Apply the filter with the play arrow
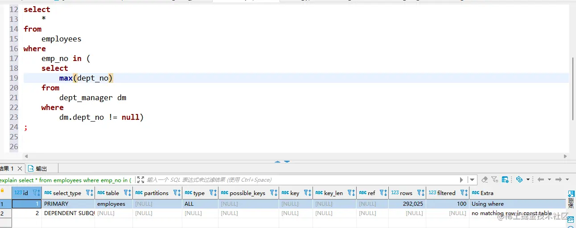The image size is (576, 228). coord(461,180)
